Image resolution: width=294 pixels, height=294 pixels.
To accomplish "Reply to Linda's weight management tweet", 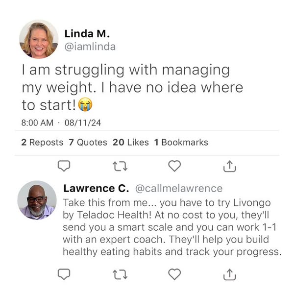I will point(64,167).
